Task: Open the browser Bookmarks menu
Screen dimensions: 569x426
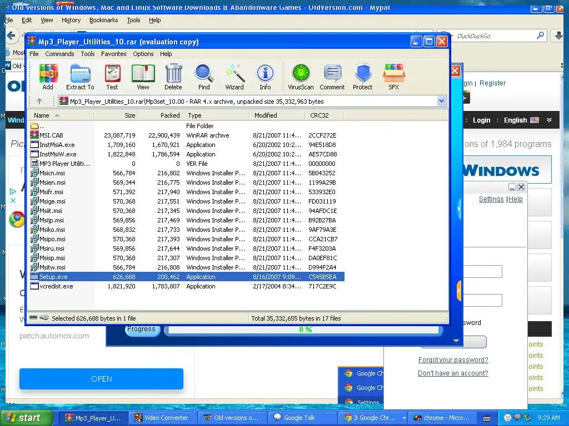Action: click(x=104, y=20)
